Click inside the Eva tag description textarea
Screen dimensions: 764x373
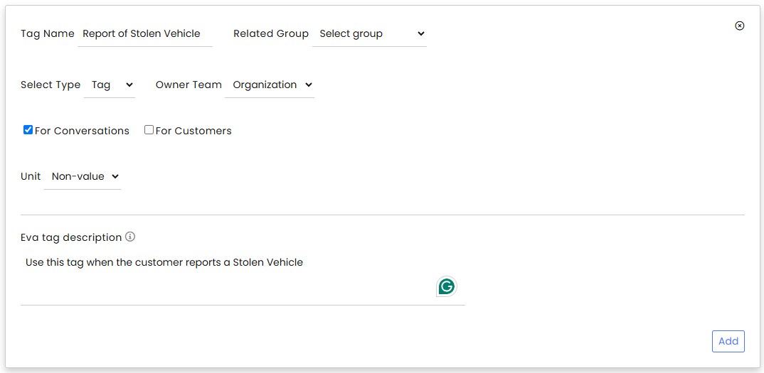pos(243,278)
